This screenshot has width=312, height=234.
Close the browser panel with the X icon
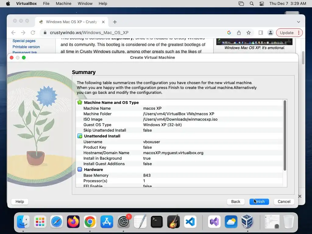300,196
